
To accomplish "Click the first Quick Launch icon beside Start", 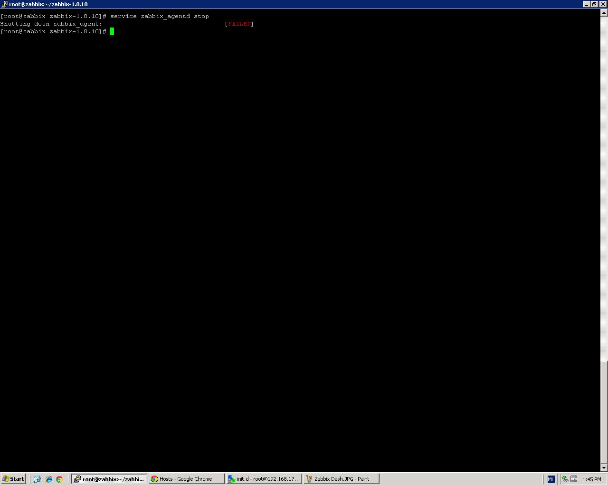I will click(x=37, y=479).
